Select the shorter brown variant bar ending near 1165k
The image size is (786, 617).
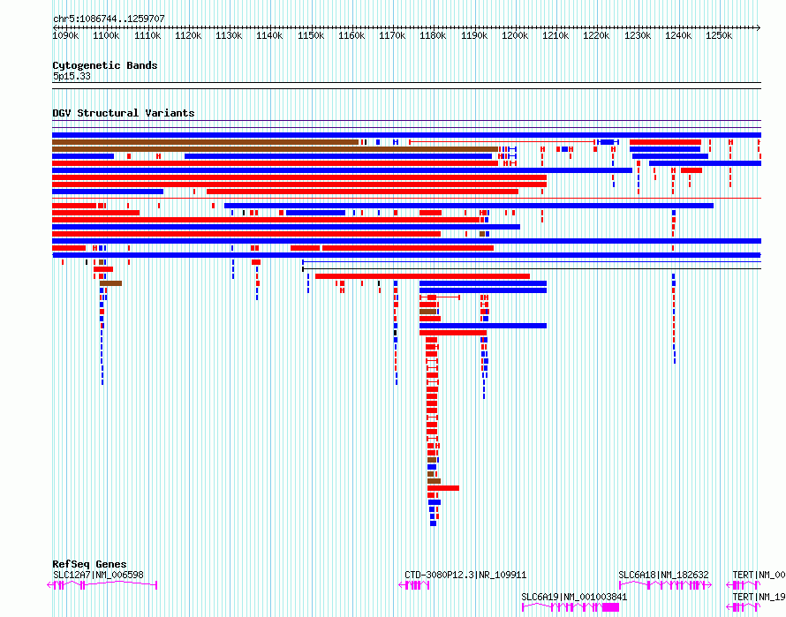click(x=205, y=142)
